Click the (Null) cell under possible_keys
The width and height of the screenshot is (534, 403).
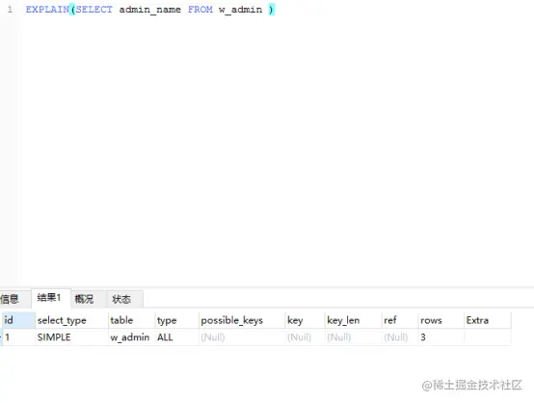coord(242,337)
